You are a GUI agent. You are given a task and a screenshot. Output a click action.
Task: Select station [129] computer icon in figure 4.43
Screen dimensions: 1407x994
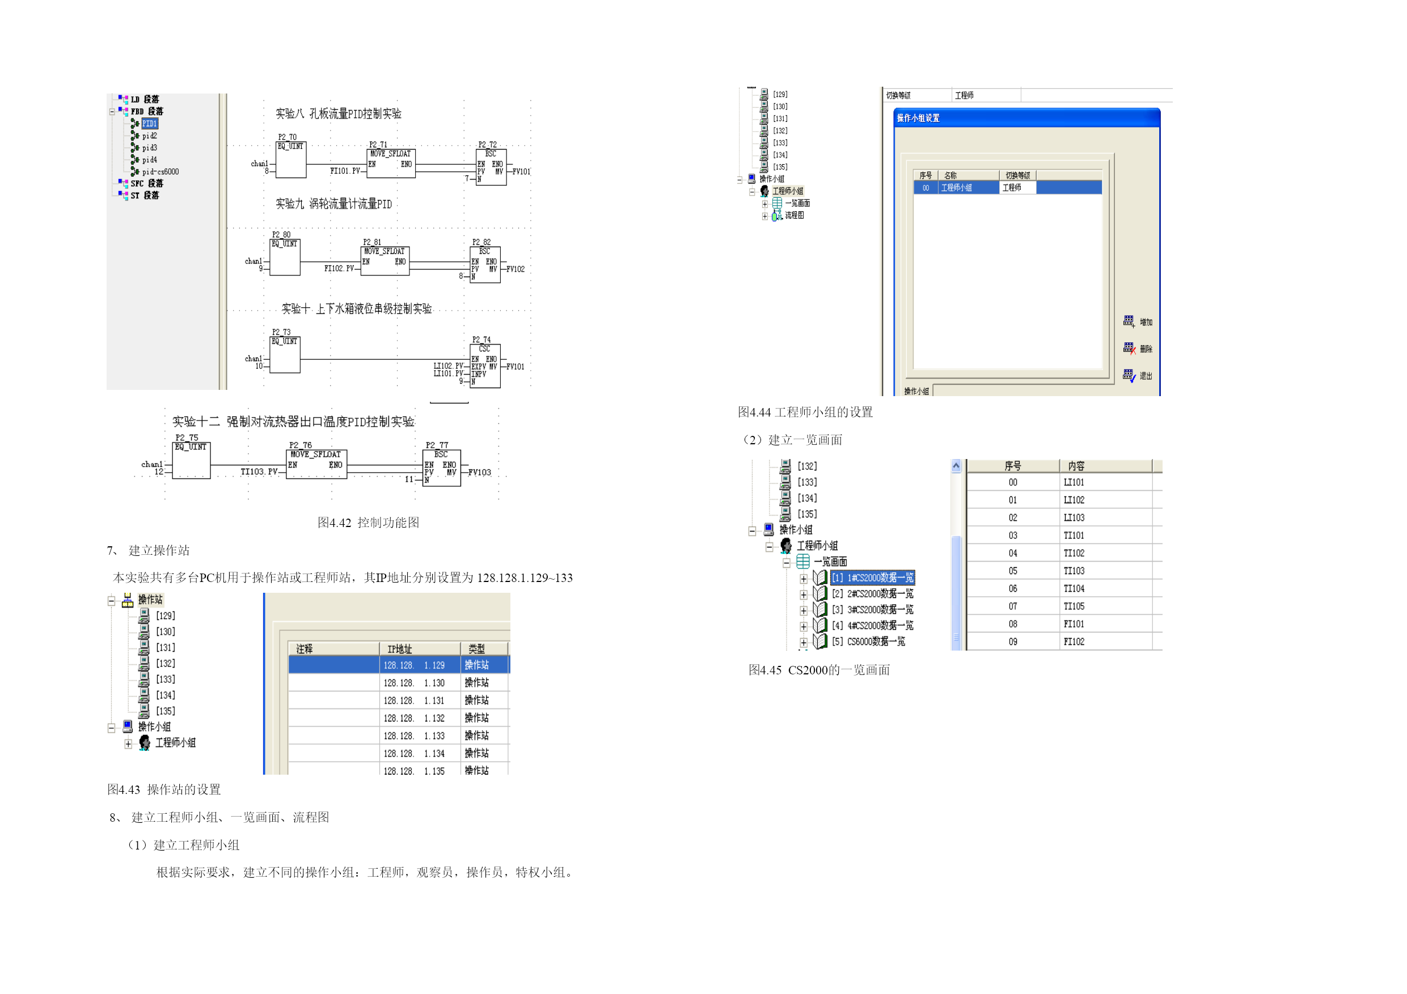click(144, 615)
